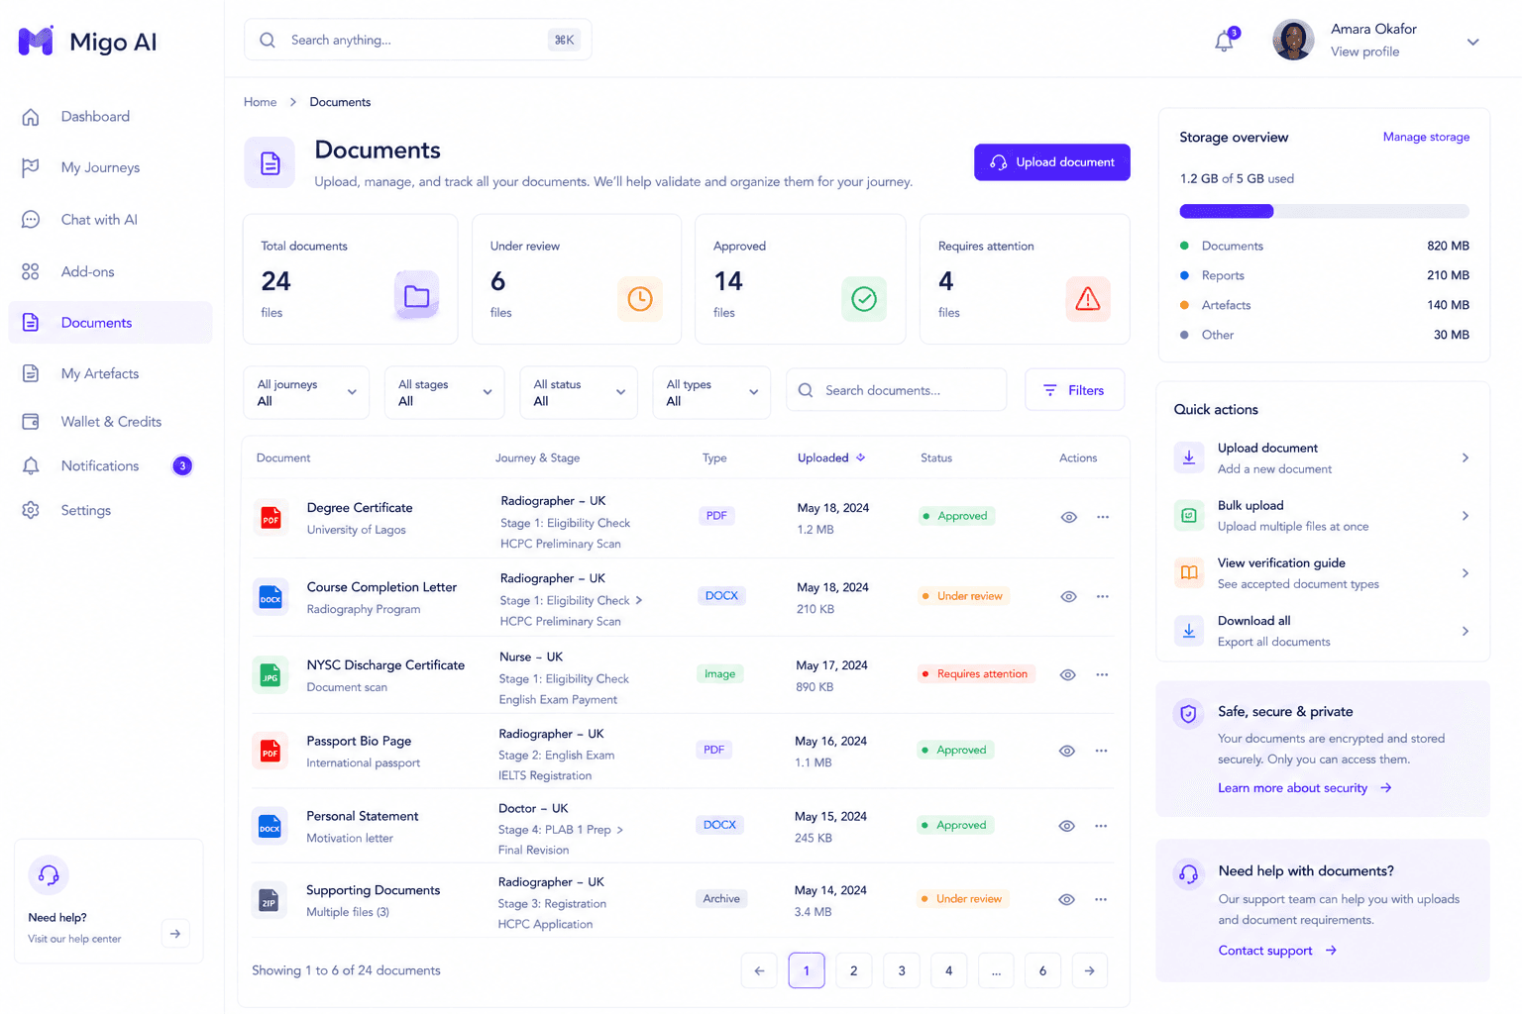The image size is (1522, 1014).
Task: View the Passport Bio Page document
Action: (x=1066, y=751)
